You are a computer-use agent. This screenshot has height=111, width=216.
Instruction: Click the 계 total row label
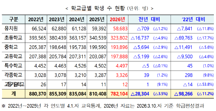click(x=14, y=94)
